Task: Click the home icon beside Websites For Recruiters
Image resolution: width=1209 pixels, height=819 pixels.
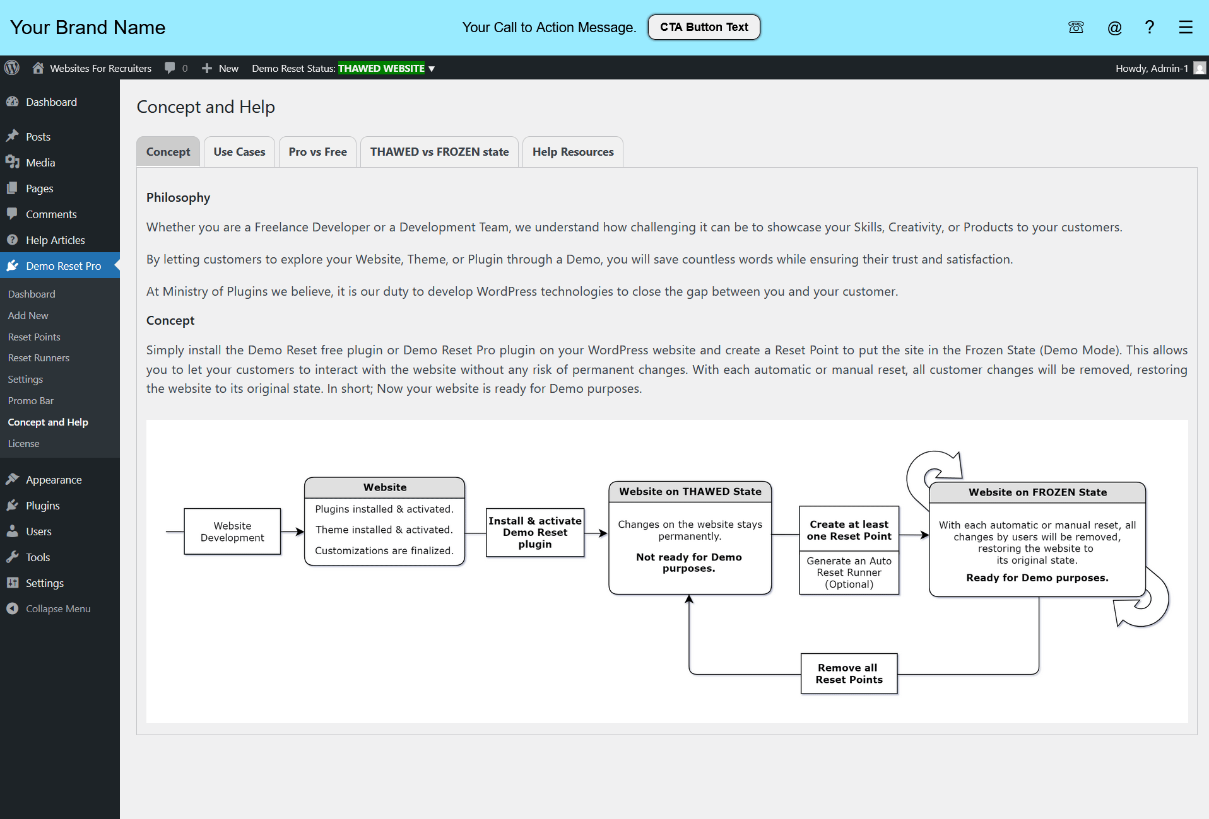Action: coord(38,67)
